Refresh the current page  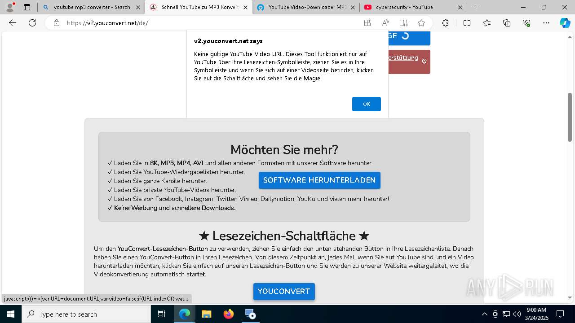point(32,23)
